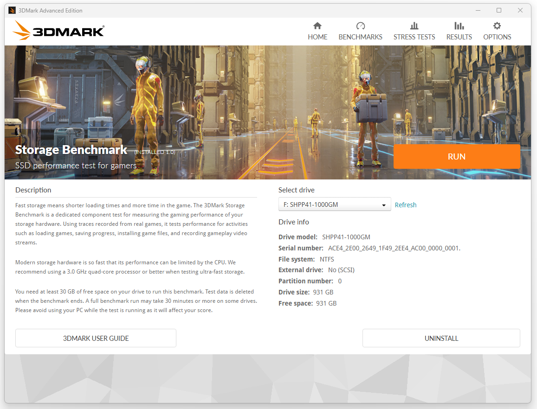Click the drive dropdown arrow
Screen dimensions: 537x409
(384, 205)
